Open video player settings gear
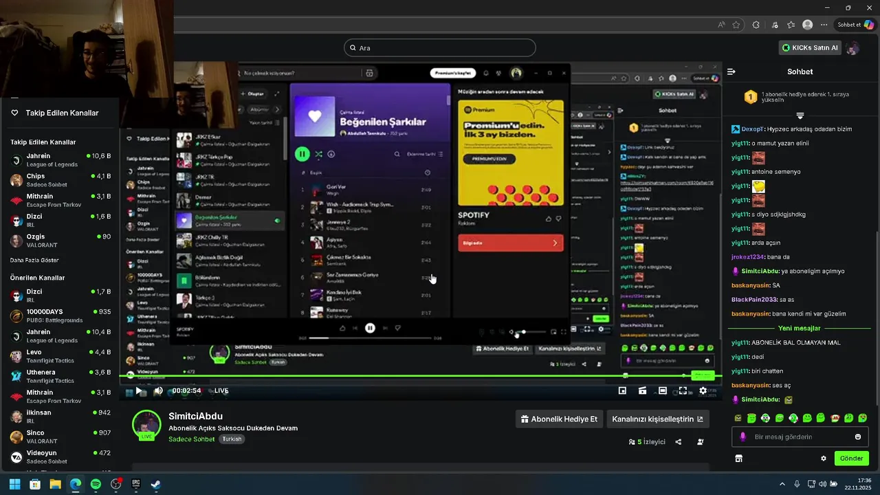This screenshot has height=495, width=880. (703, 390)
